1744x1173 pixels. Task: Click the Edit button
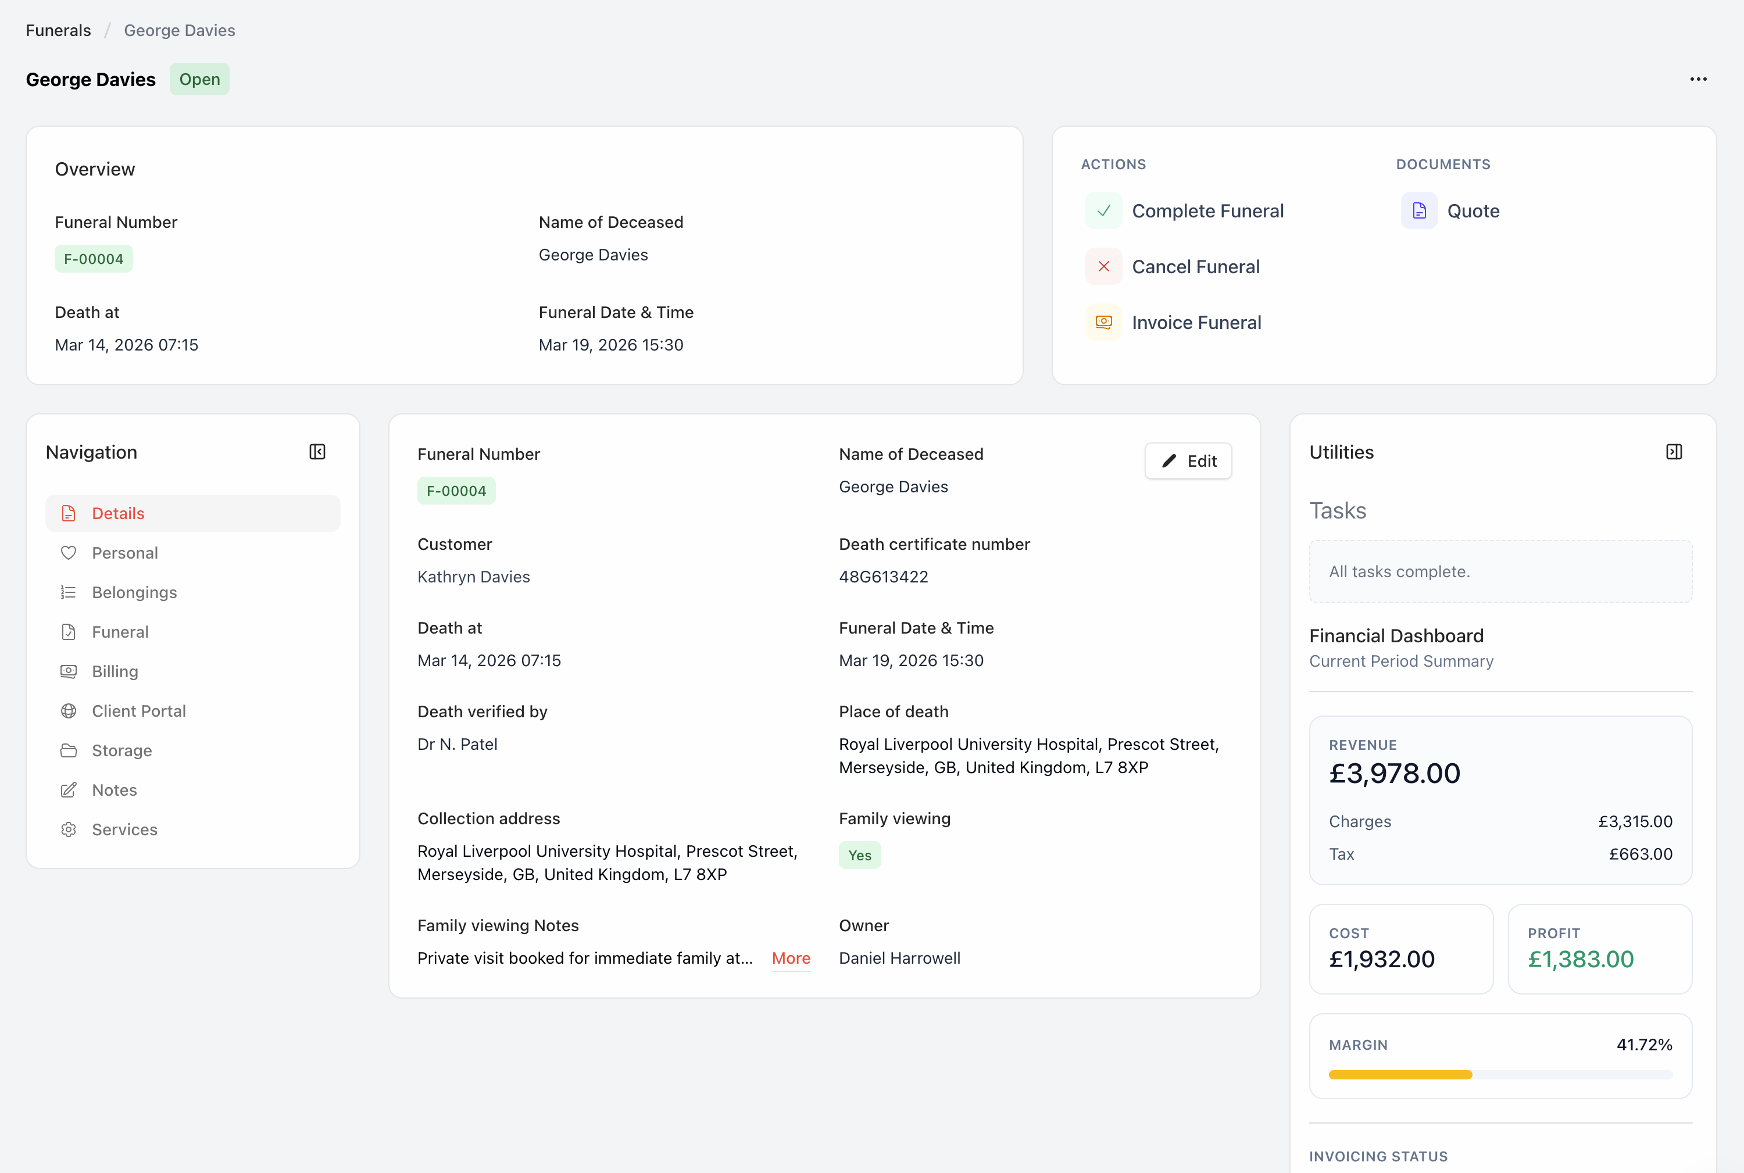[1187, 461]
